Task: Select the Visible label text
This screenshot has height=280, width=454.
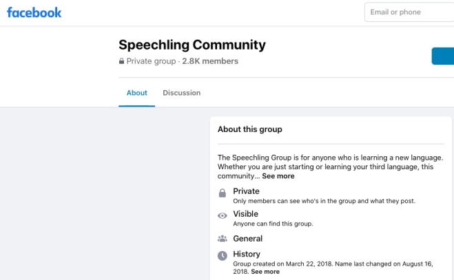Action: tap(245, 214)
